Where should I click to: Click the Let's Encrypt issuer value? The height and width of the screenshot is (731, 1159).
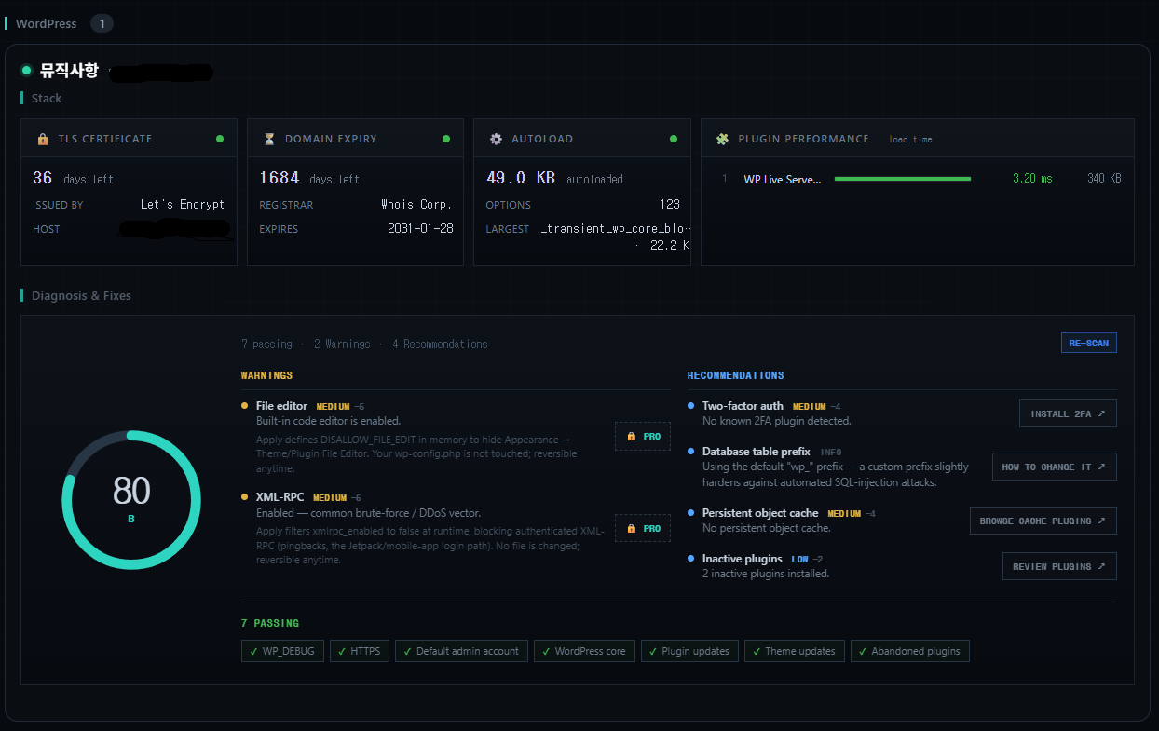point(183,204)
